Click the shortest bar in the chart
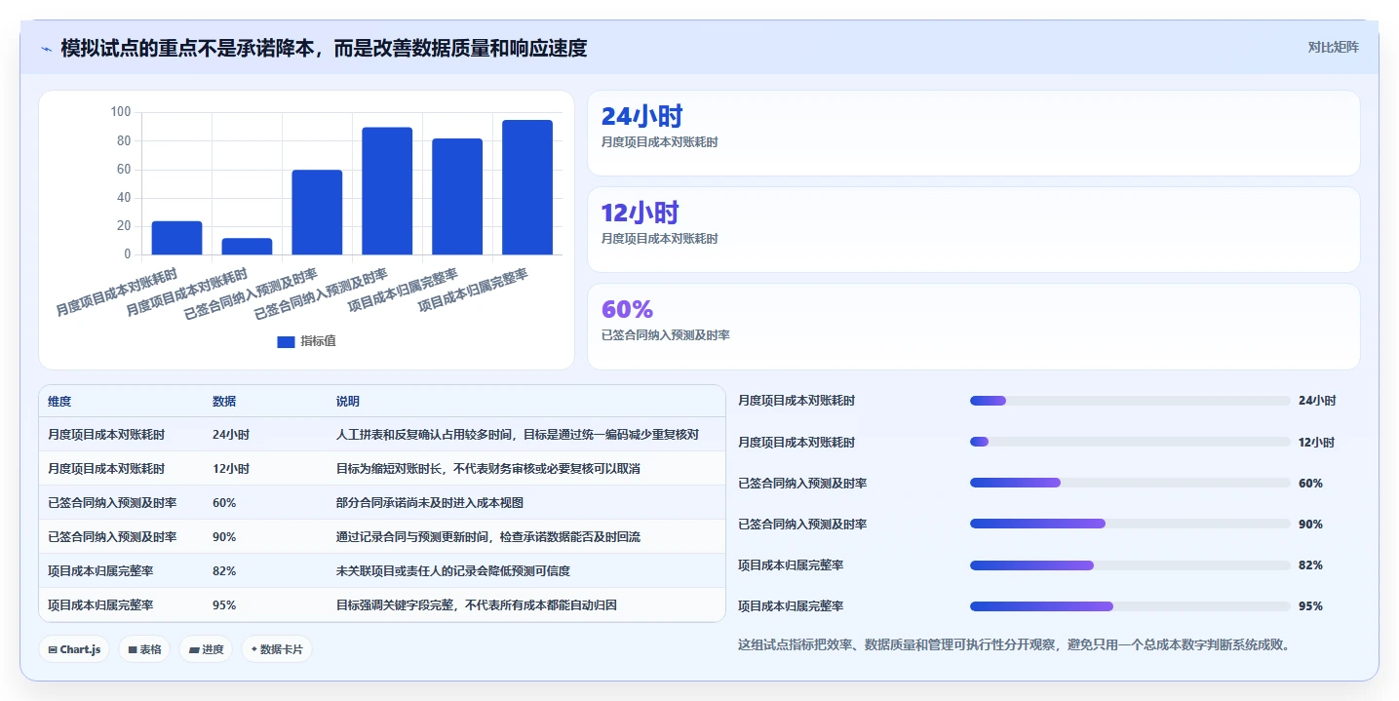The height and width of the screenshot is (701, 1399). (x=247, y=247)
